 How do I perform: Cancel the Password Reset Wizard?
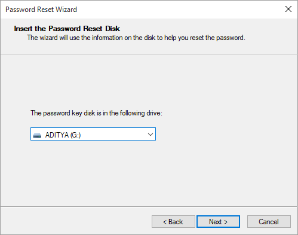click(269, 221)
